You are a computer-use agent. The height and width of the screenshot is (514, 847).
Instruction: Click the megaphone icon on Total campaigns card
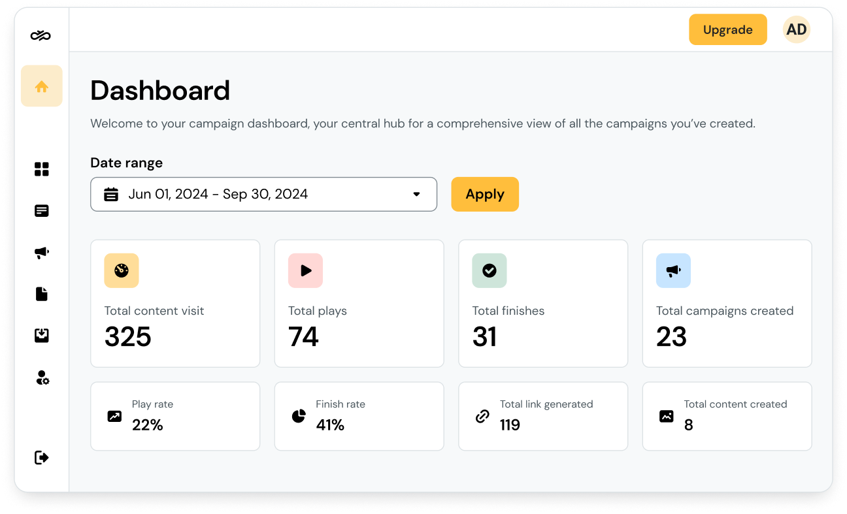(673, 270)
